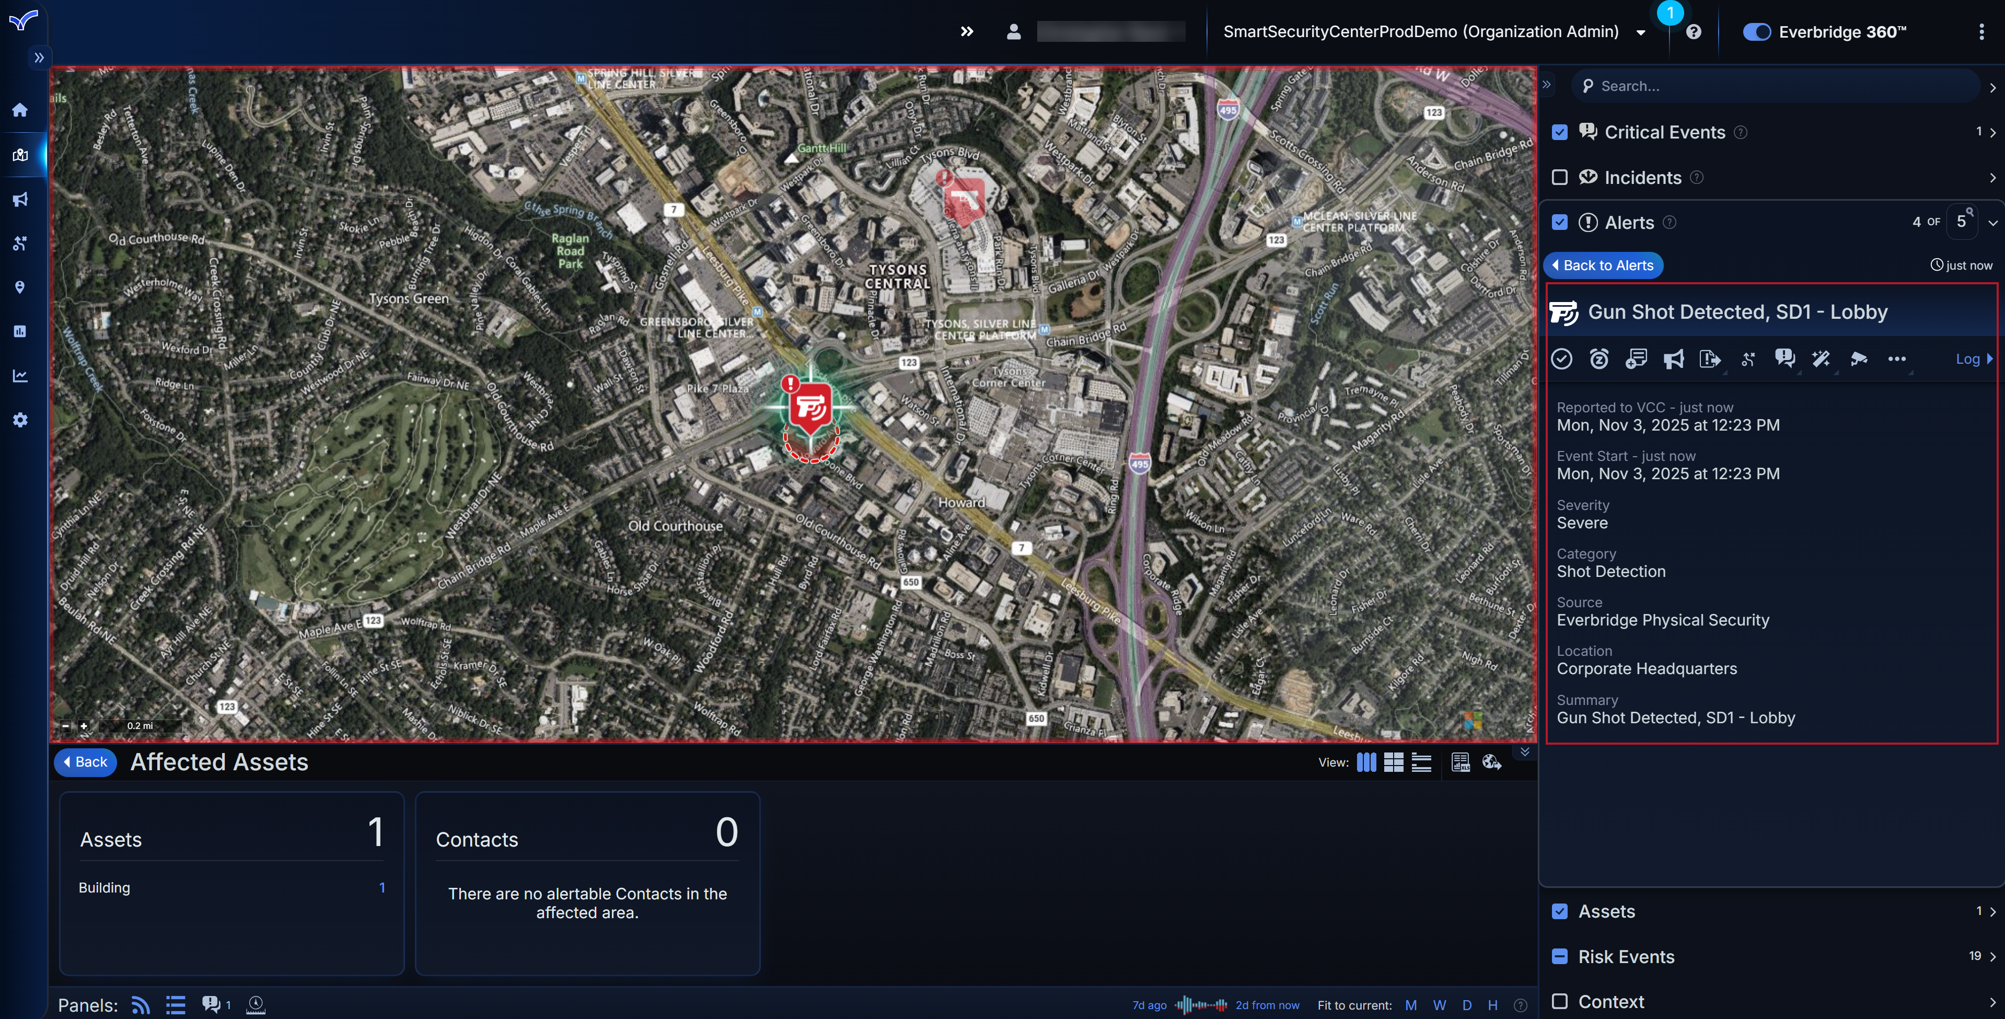
Task: Toggle the Everbridge 360 switch
Action: 1757,32
